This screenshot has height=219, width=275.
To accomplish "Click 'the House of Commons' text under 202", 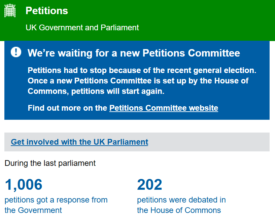I will coord(179,210).
